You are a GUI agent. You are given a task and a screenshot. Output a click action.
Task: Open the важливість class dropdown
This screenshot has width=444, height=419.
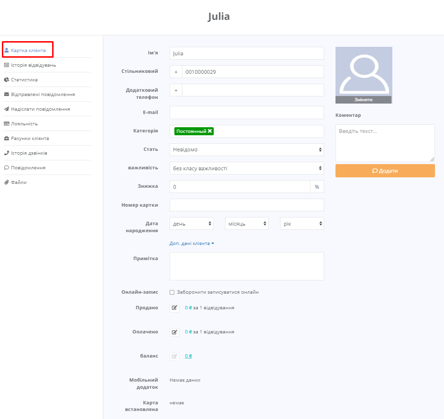(x=246, y=168)
